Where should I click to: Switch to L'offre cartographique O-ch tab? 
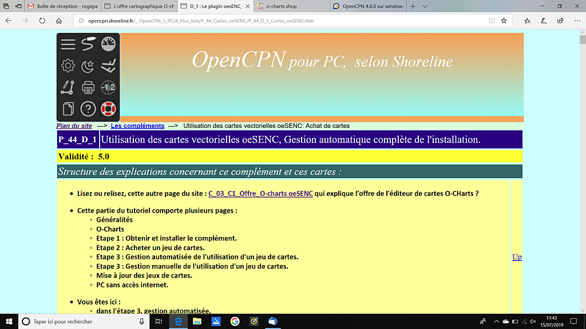click(139, 6)
